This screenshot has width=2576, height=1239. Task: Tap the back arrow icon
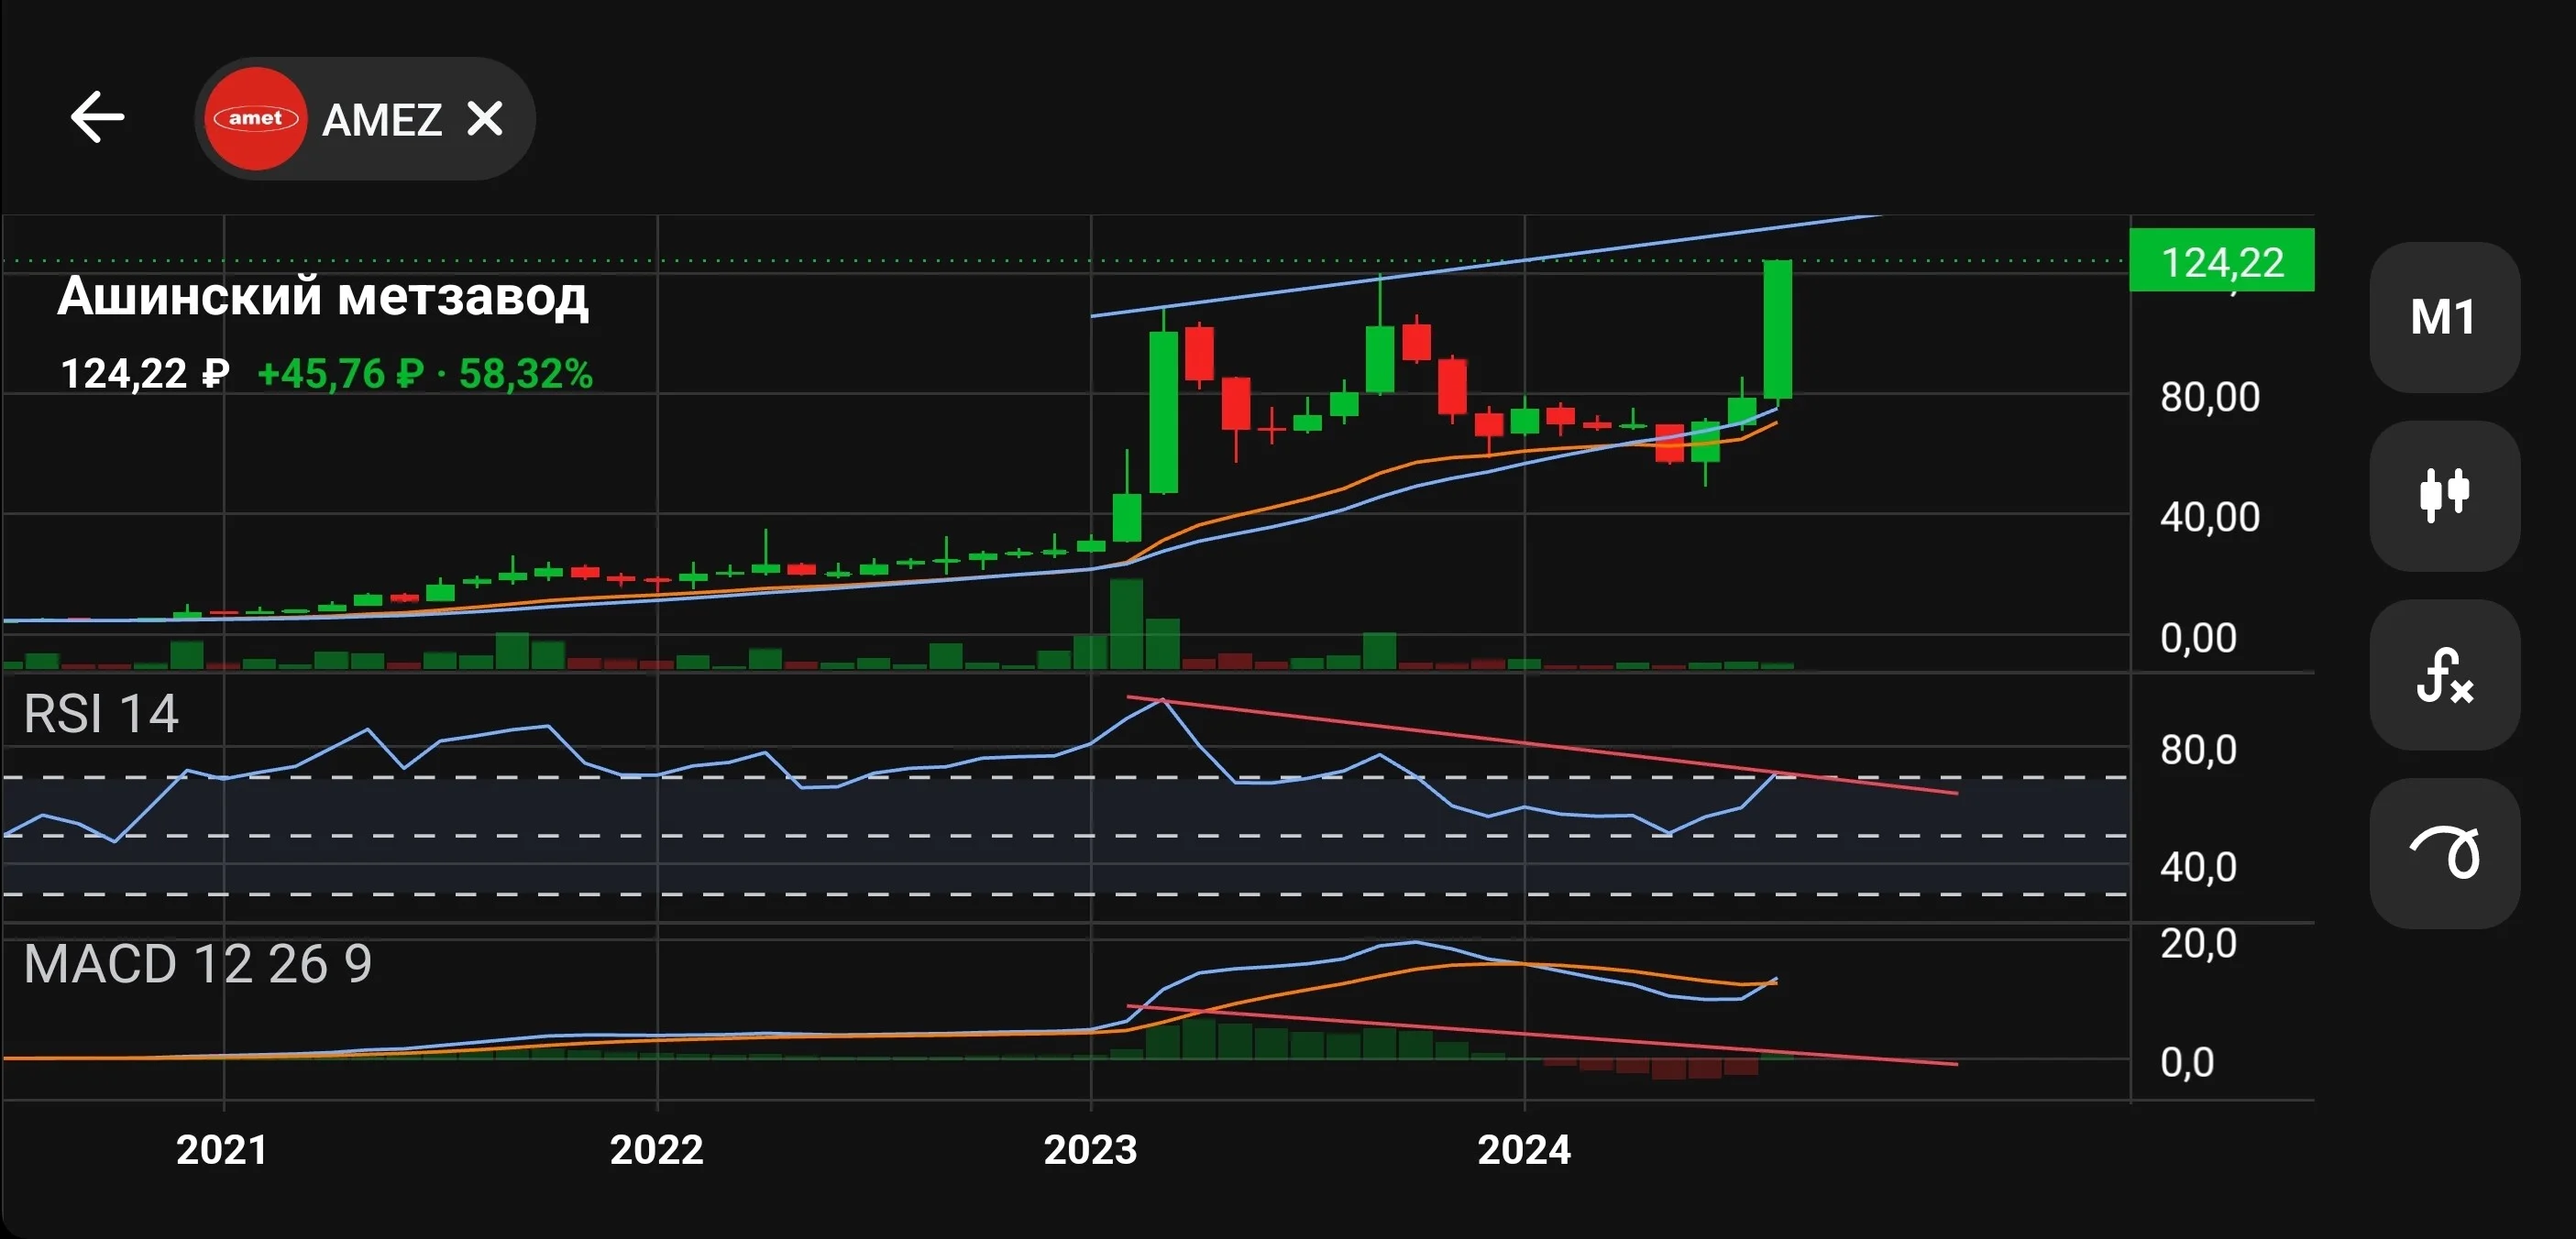pos(97,117)
